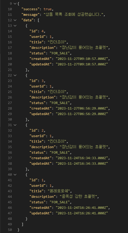Fold the object starting on line 40
Image resolution: width=128 pixels, height=233 pixels.
pos(15,175)
